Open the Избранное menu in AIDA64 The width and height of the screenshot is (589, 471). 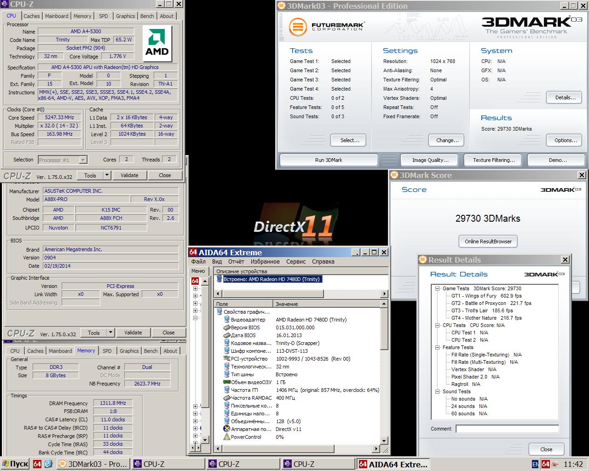click(265, 261)
